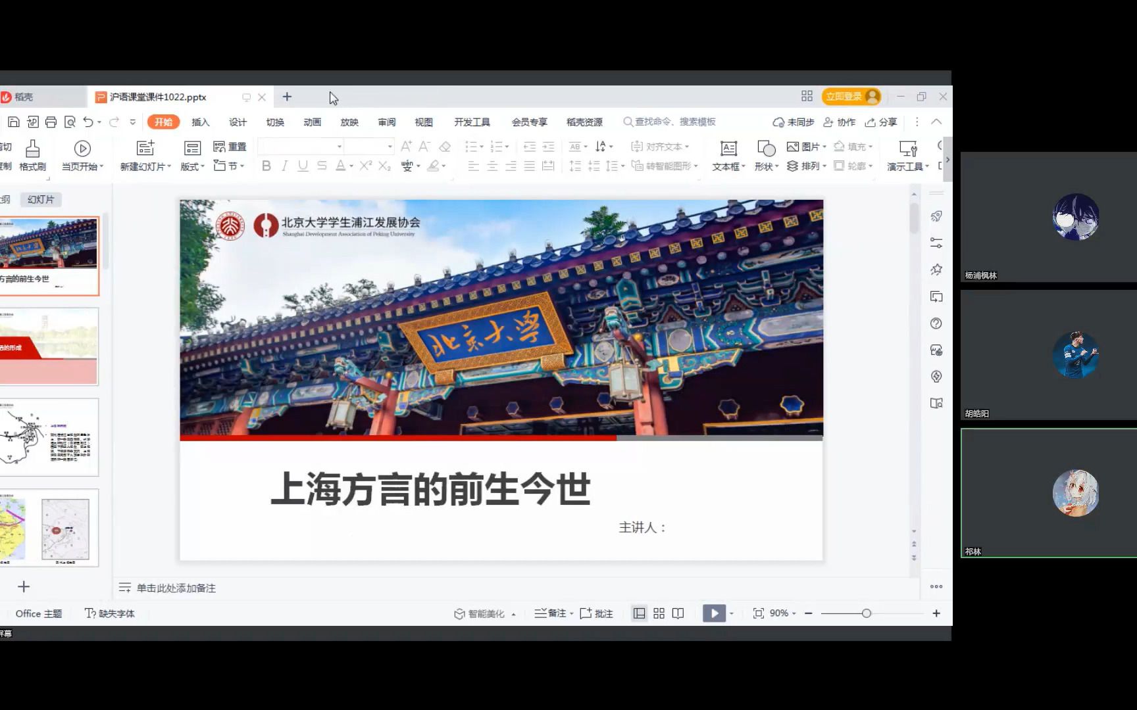Viewport: 1137px width, 710px height.
Task: Click the notes field 单击此处添加备注
Action: pyautogui.click(x=176, y=588)
